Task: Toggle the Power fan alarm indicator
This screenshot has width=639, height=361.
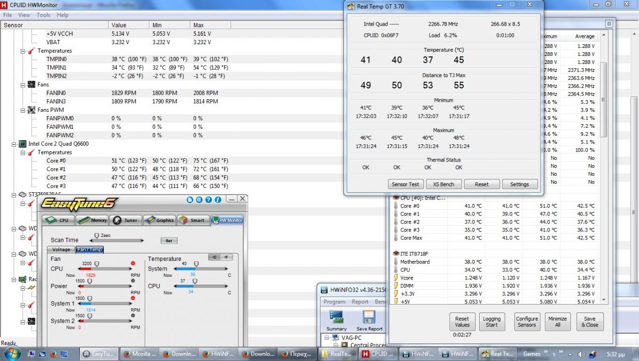Action: click(x=133, y=281)
